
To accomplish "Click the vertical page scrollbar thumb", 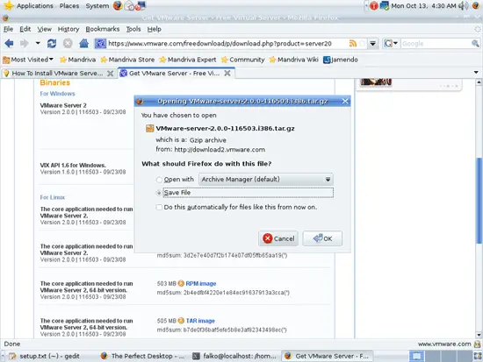I will [479, 200].
